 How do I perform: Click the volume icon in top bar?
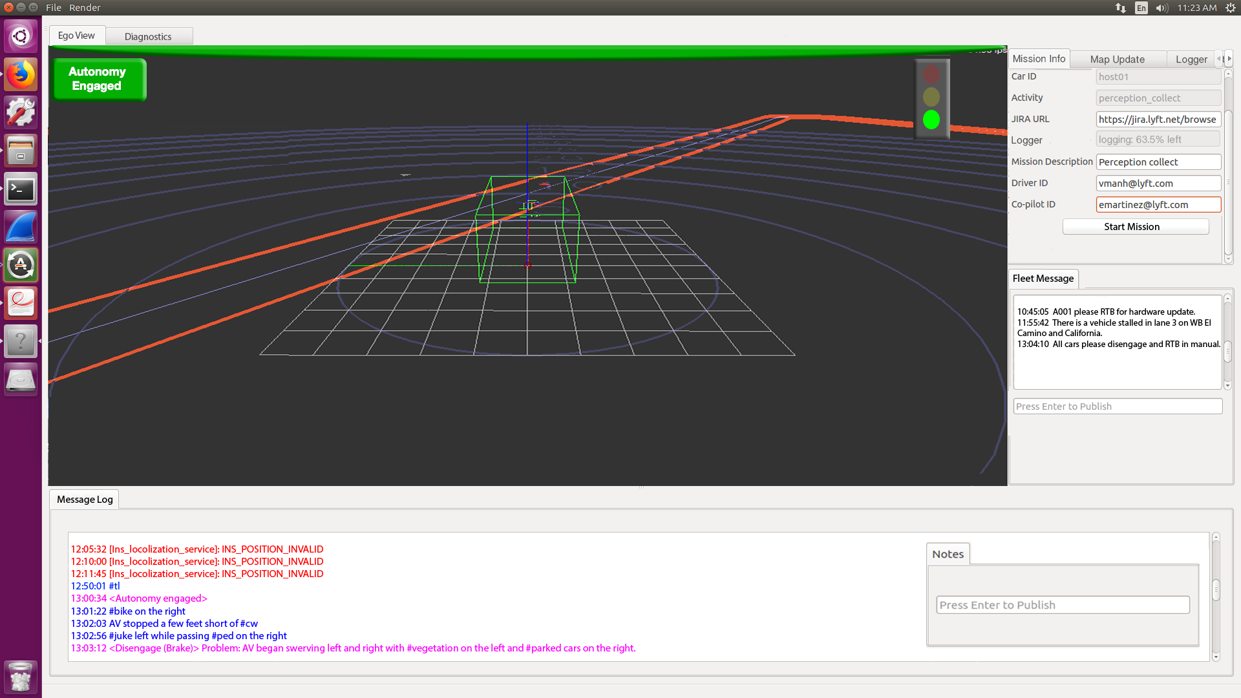(x=1161, y=8)
